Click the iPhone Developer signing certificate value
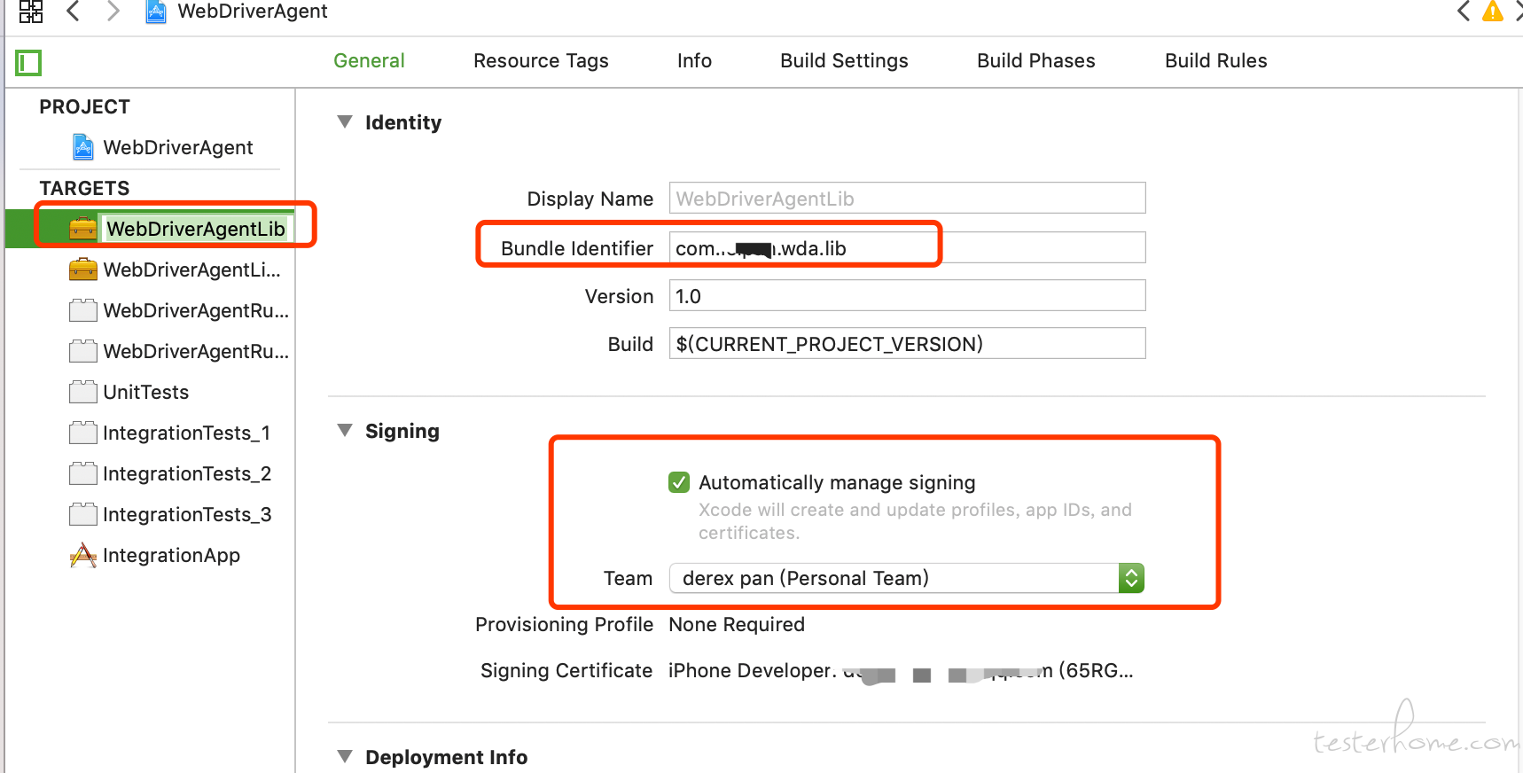The width and height of the screenshot is (1523, 773). [901, 670]
